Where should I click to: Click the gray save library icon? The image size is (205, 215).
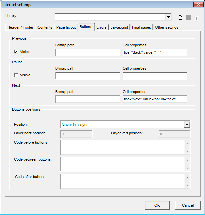click(188, 18)
